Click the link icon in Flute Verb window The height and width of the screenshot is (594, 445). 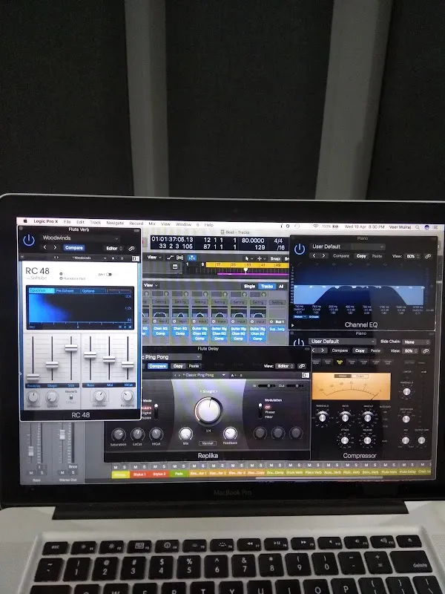[131, 249]
